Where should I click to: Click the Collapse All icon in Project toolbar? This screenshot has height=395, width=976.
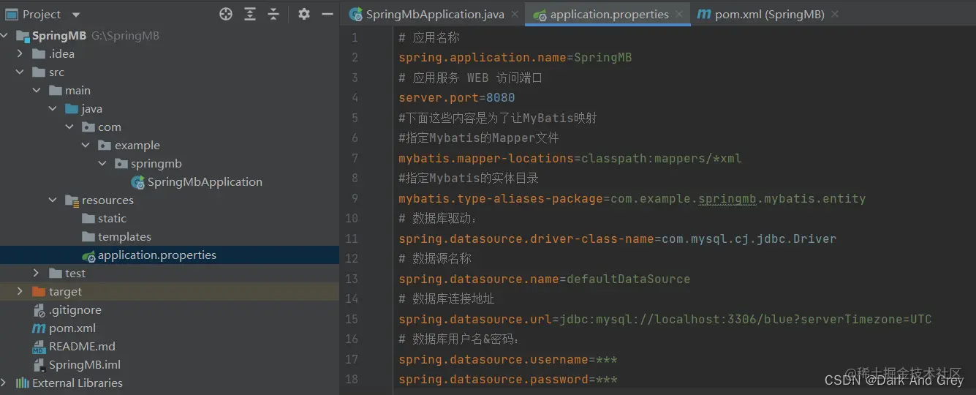tap(273, 14)
